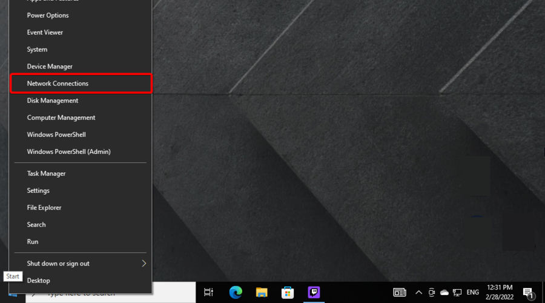Switch to the Twitch app in taskbar

point(314,292)
